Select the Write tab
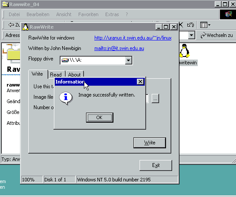 37,74
